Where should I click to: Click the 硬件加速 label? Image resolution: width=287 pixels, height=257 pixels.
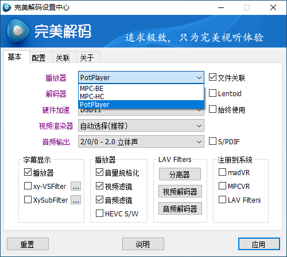coord(56,110)
